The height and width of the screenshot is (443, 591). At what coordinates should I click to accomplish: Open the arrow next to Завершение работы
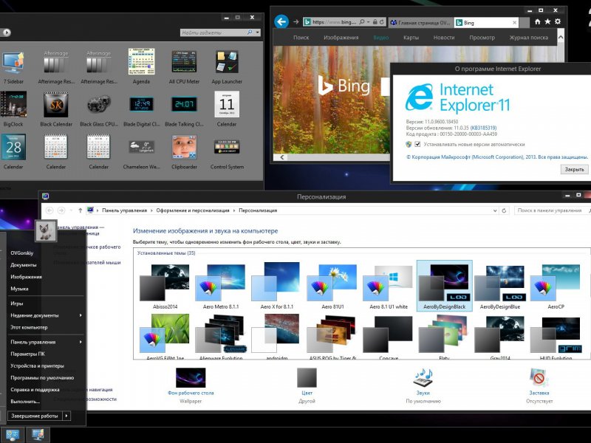pyautogui.click(x=66, y=416)
